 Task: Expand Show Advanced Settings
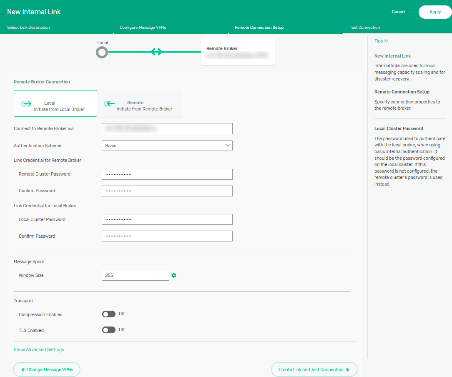(x=39, y=349)
